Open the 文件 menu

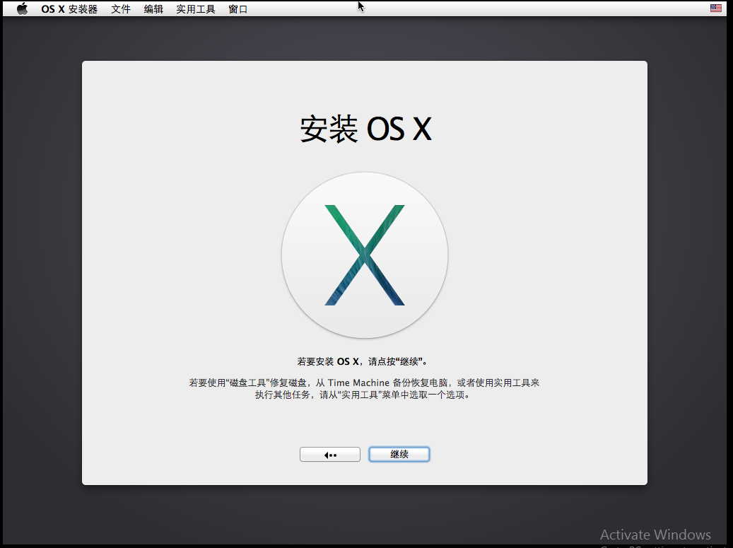121,9
